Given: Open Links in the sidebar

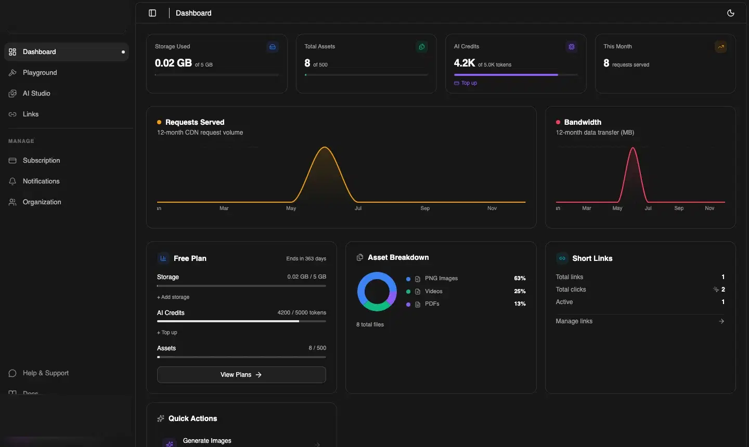Looking at the screenshot, I should [x=67, y=114].
